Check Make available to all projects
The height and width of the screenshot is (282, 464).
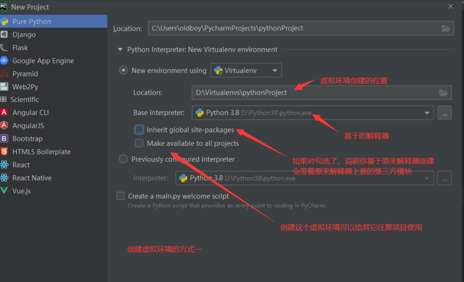(x=139, y=143)
